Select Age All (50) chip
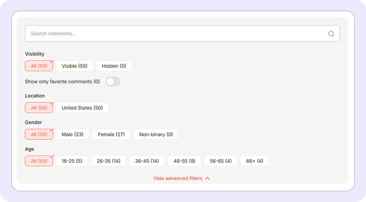 tap(39, 161)
